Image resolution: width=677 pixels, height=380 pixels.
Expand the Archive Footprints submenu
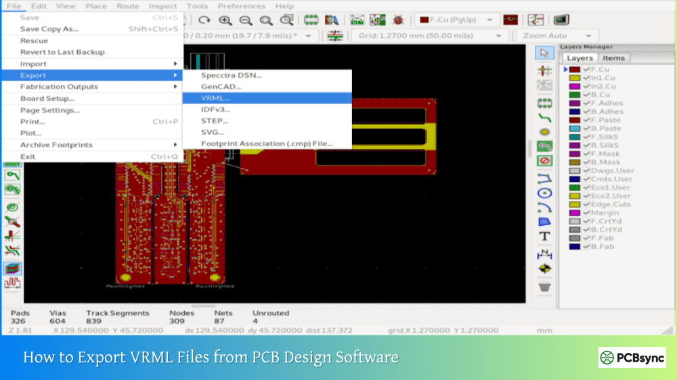click(x=92, y=145)
